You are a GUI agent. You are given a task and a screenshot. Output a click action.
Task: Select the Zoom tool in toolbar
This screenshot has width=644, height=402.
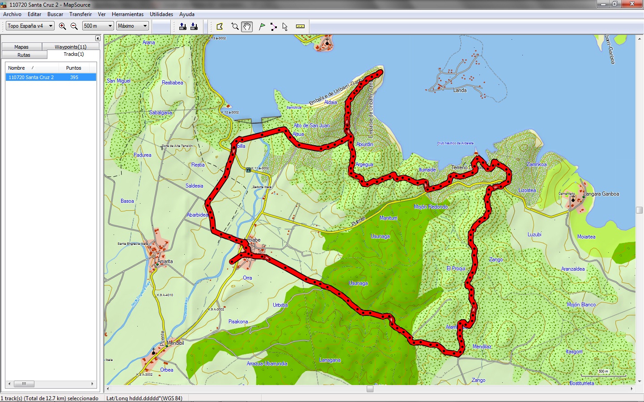[x=235, y=26]
